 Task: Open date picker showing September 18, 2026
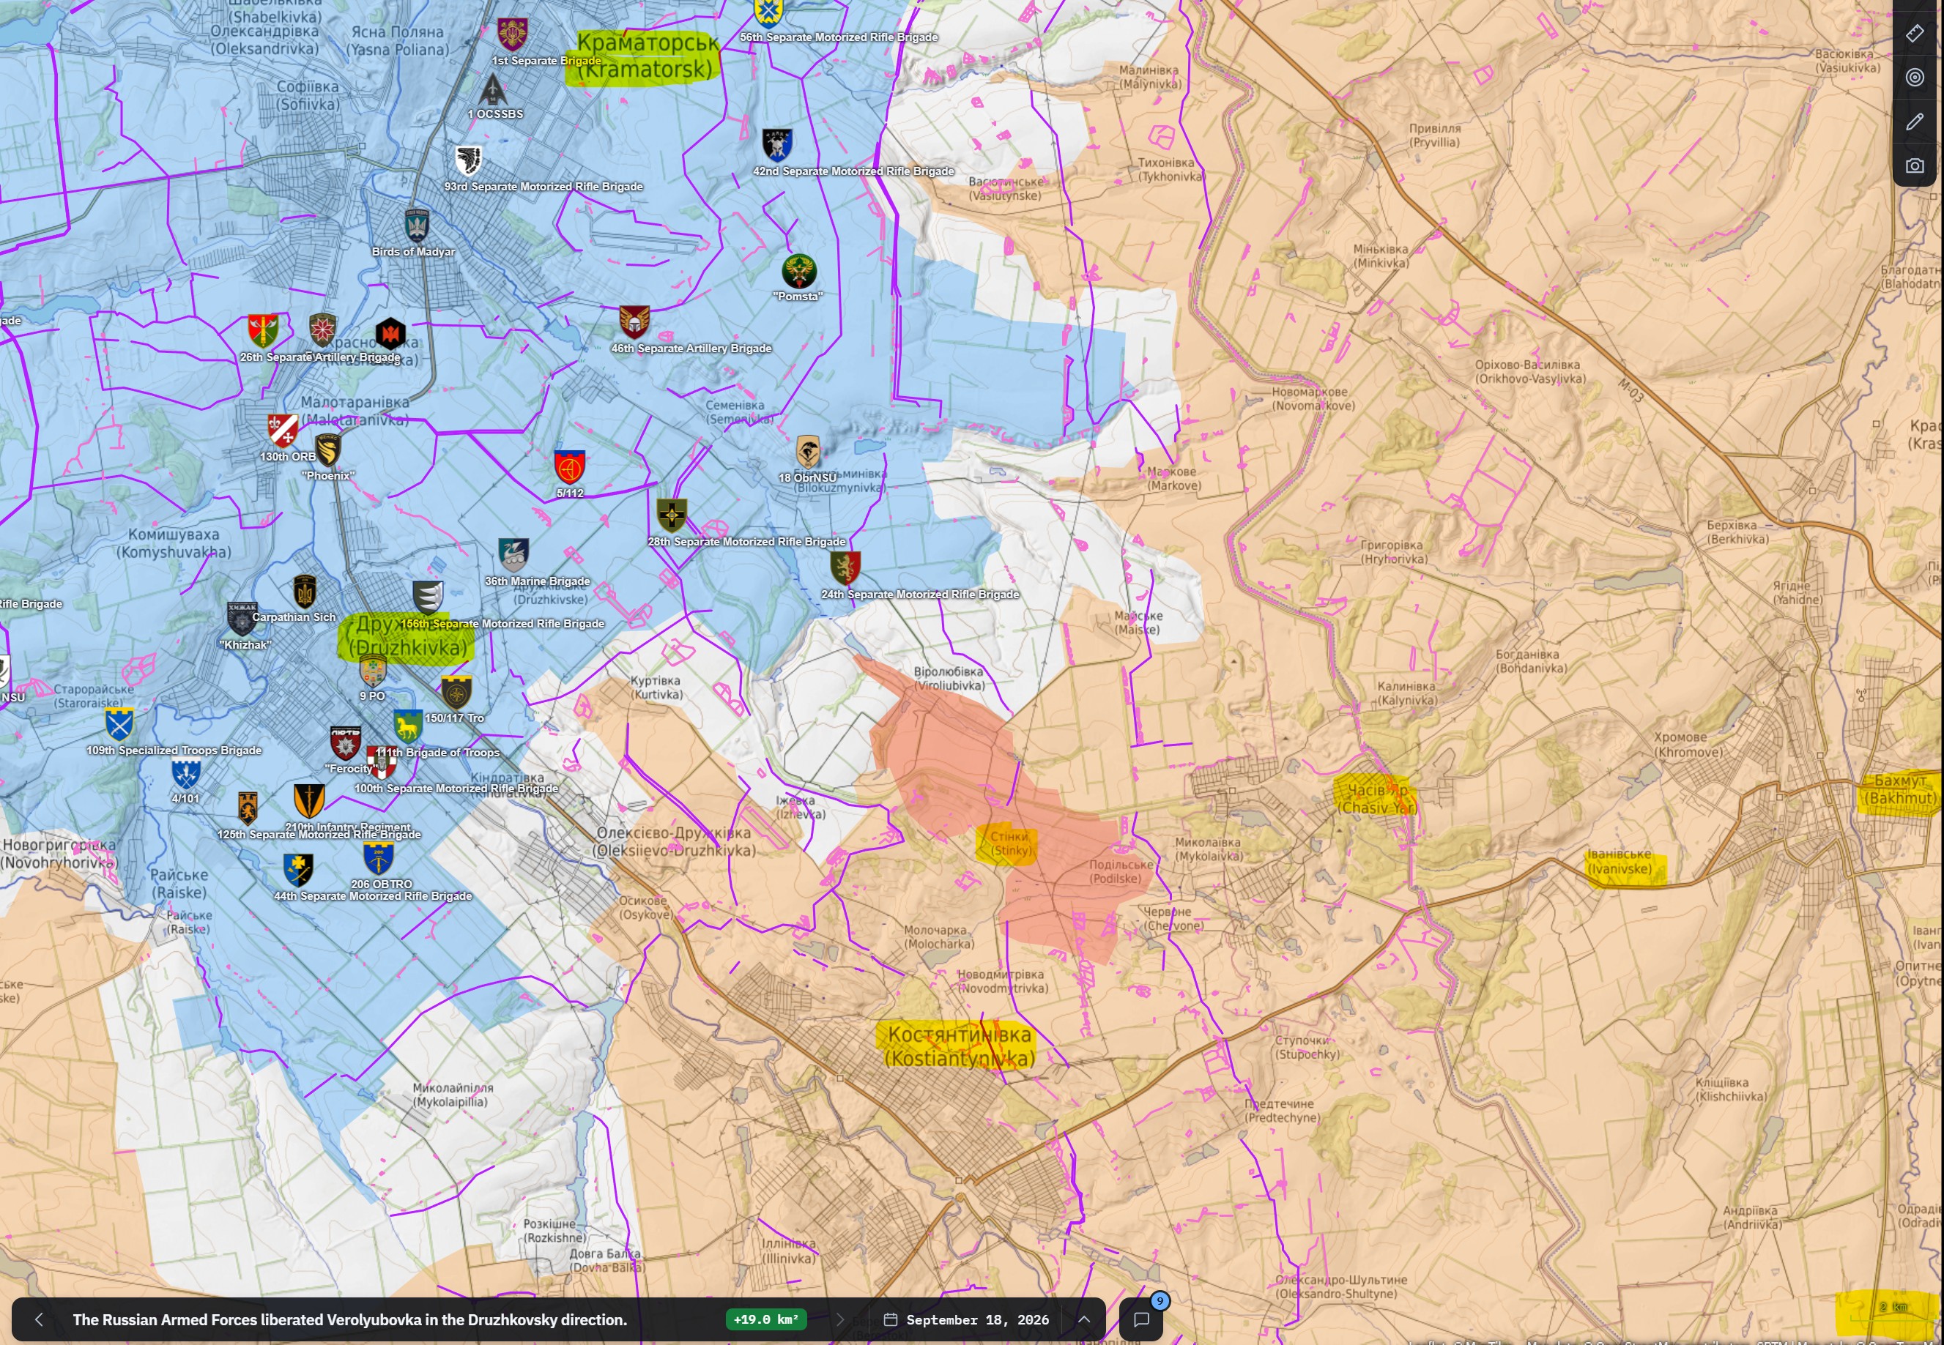[966, 1319]
